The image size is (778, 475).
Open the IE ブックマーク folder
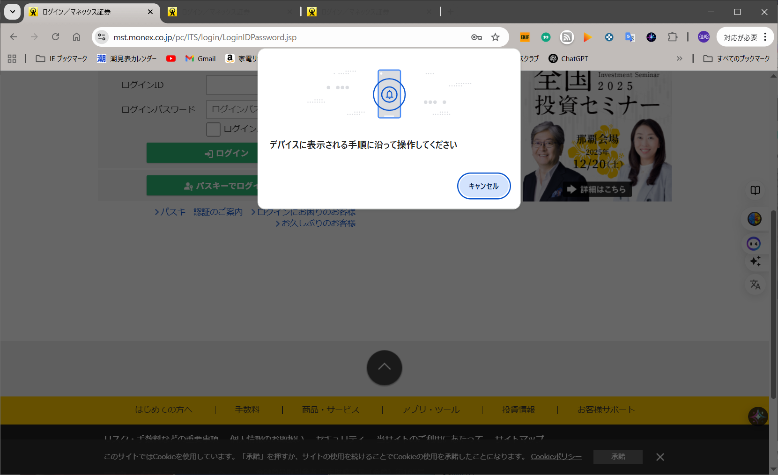(x=62, y=58)
